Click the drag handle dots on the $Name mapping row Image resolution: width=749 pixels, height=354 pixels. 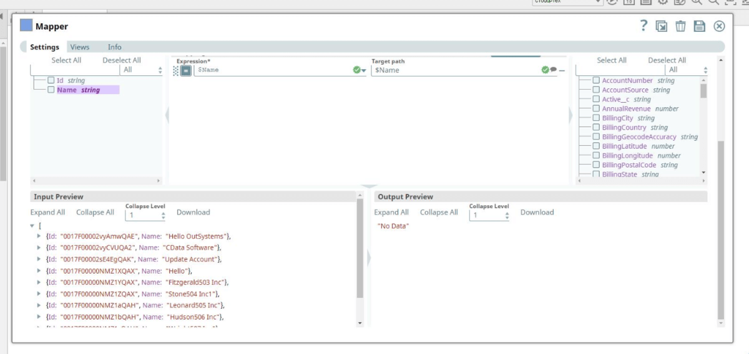point(176,70)
